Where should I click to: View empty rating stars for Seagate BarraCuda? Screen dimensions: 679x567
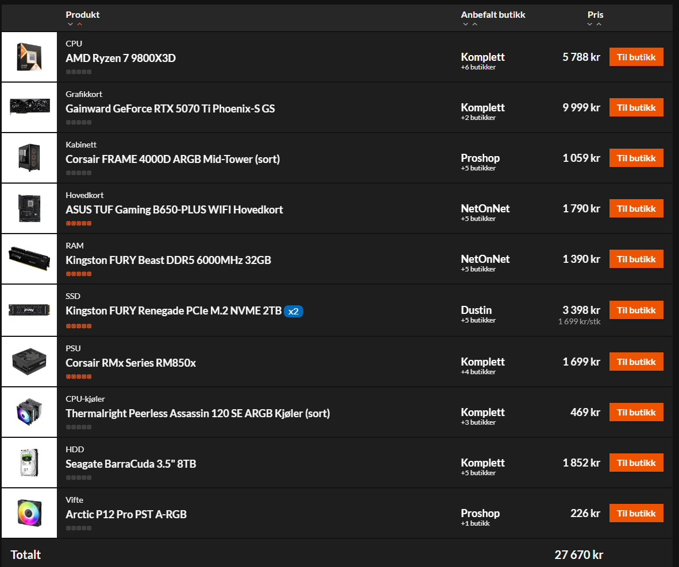[x=79, y=478]
